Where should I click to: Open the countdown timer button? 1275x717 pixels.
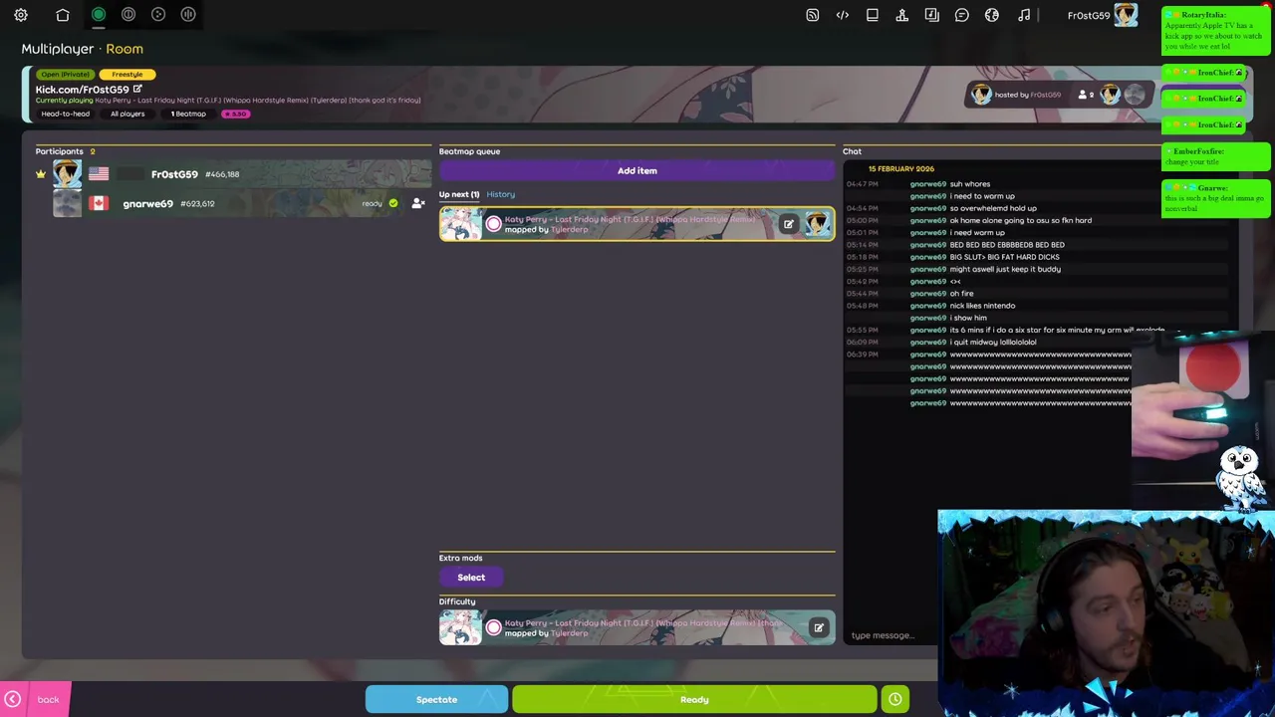pos(895,699)
